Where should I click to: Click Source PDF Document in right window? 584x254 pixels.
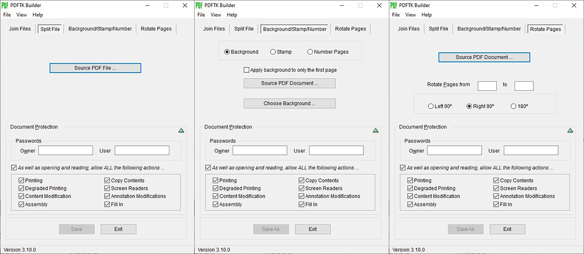pyautogui.click(x=484, y=57)
